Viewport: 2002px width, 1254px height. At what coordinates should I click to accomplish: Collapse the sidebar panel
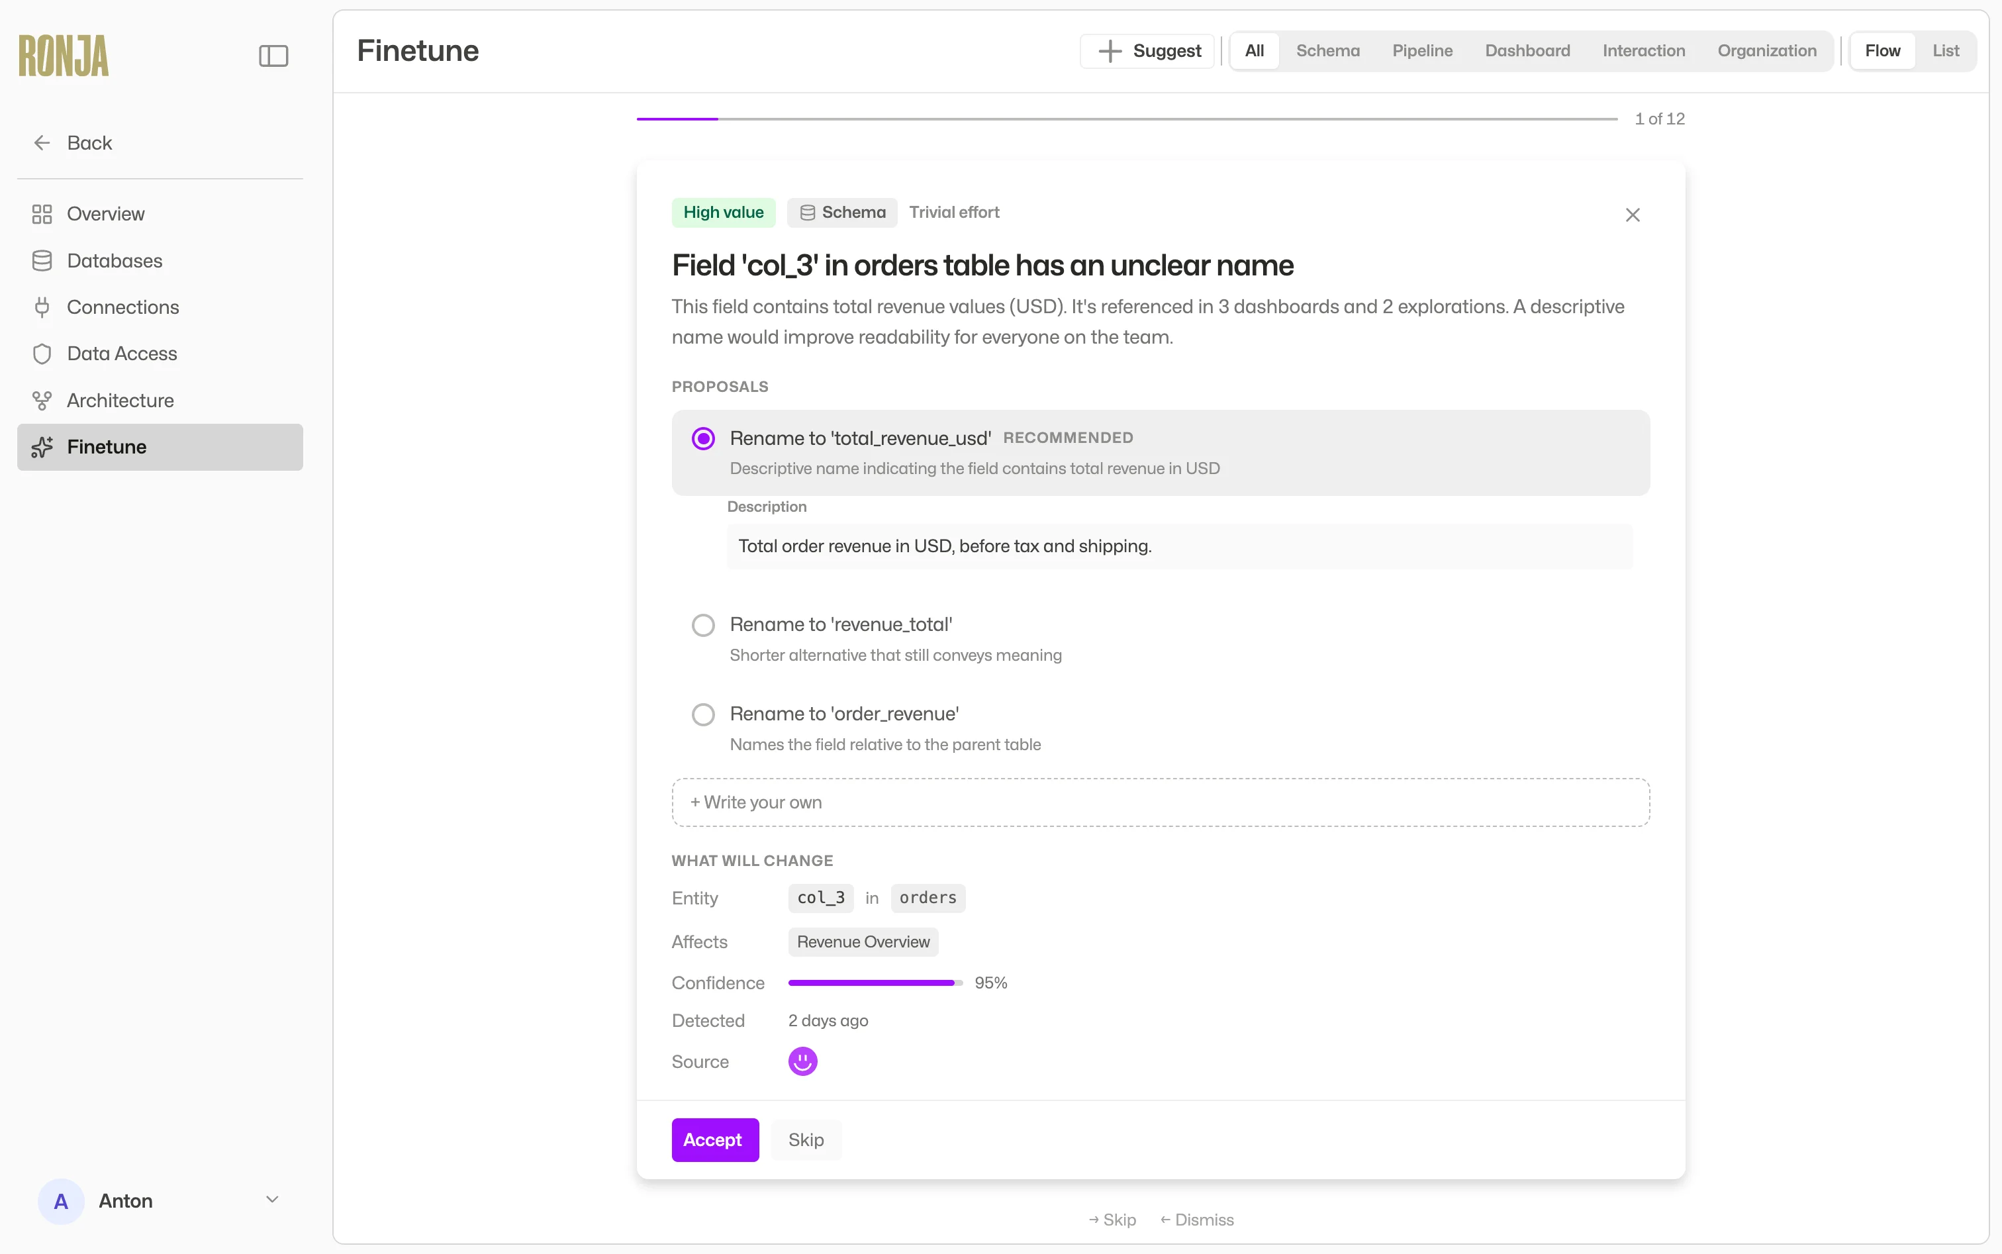tap(272, 56)
